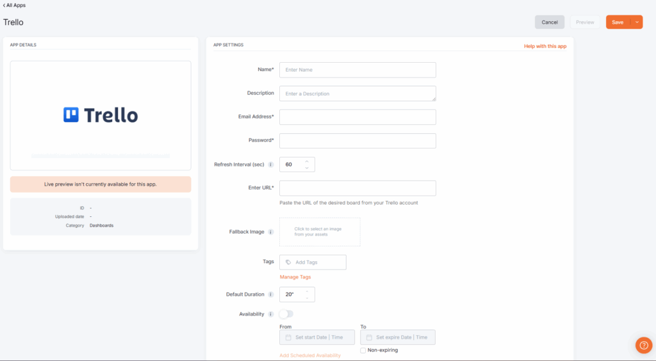Click the Availability info icon
Screen dimensions: 656x361
coord(271,314)
